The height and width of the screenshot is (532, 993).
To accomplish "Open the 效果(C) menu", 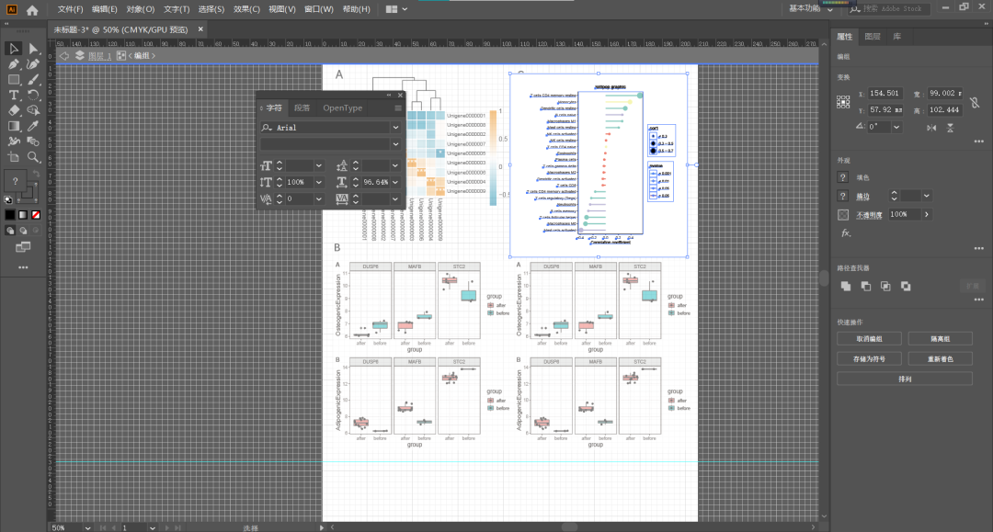I will point(246,9).
